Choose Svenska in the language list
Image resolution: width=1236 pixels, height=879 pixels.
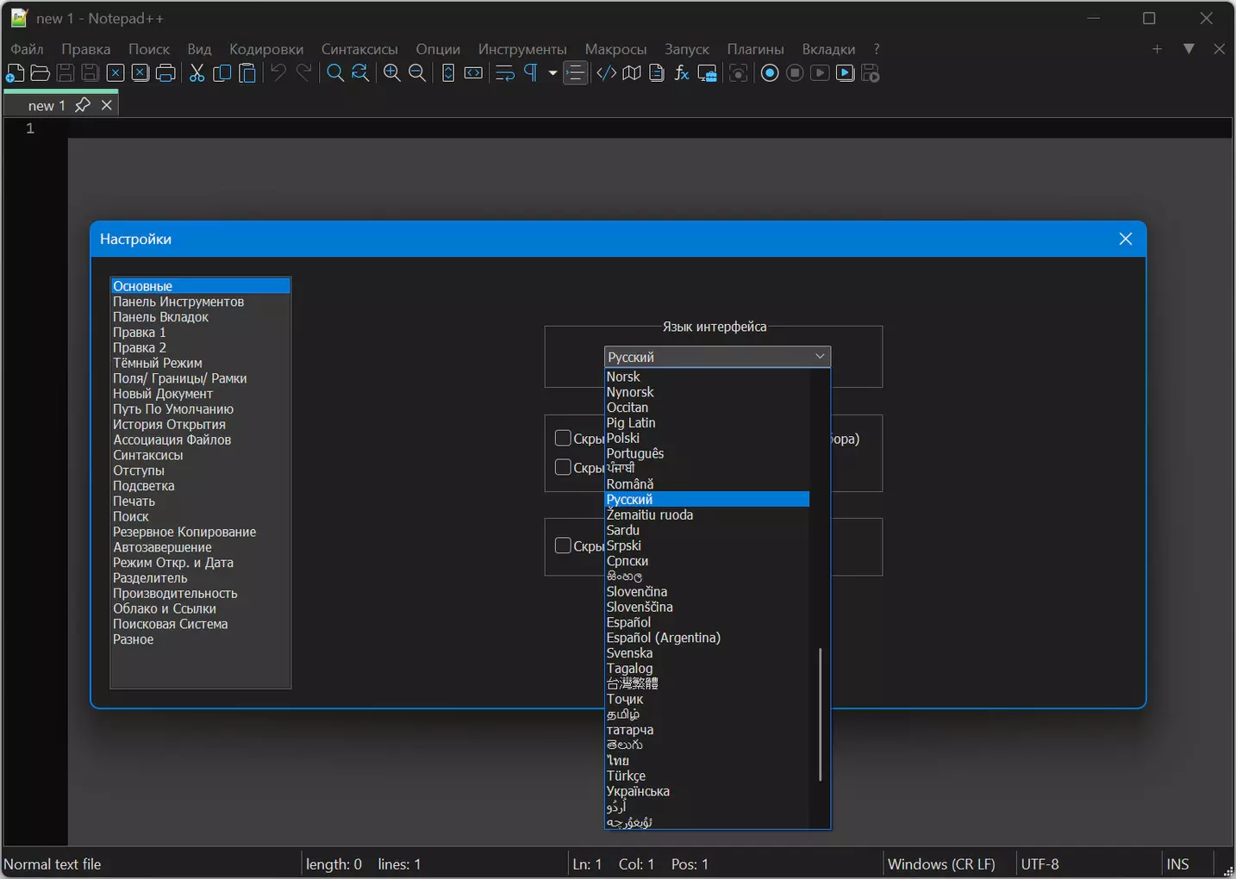(707, 653)
